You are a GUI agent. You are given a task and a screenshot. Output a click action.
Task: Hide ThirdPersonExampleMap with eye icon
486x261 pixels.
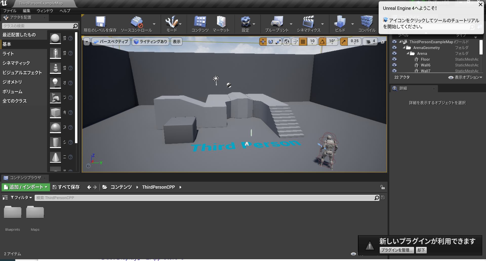[394, 42]
